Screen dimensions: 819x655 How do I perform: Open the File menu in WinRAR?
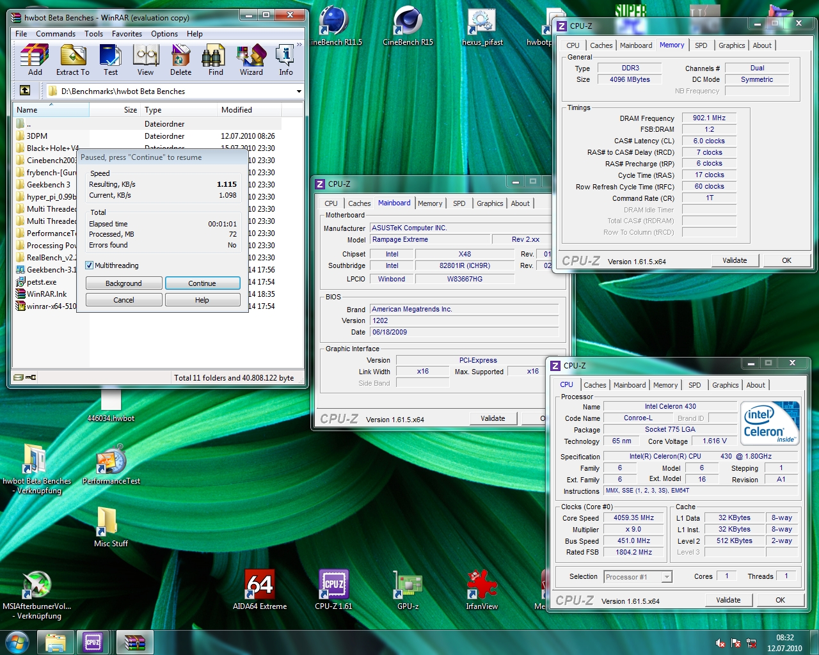21,34
